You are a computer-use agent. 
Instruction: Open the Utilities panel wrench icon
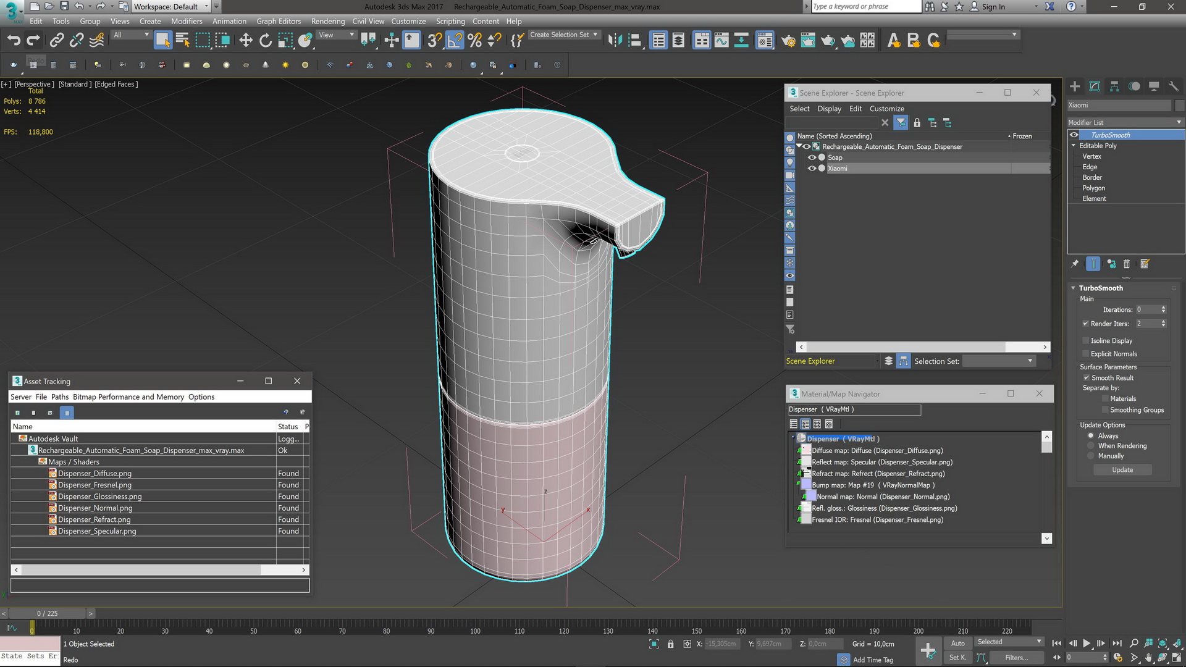[x=1174, y=86]
